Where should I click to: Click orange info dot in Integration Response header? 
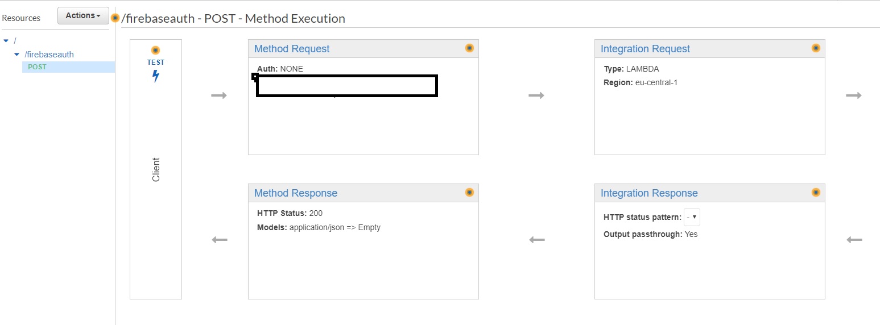pos(816,193)
